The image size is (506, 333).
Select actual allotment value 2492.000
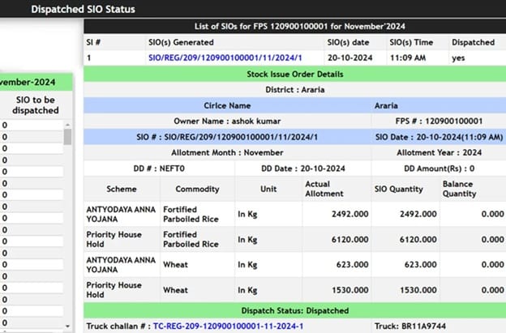point(349,214)
